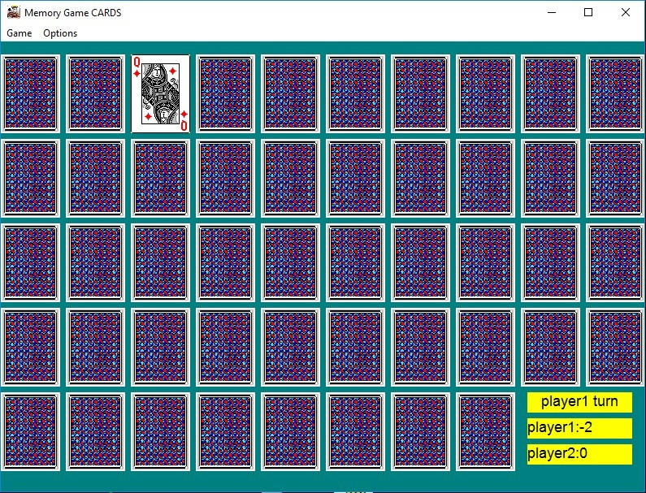Open the Options menu
This screenshot has width=646, height=493.
click(60, 33)
